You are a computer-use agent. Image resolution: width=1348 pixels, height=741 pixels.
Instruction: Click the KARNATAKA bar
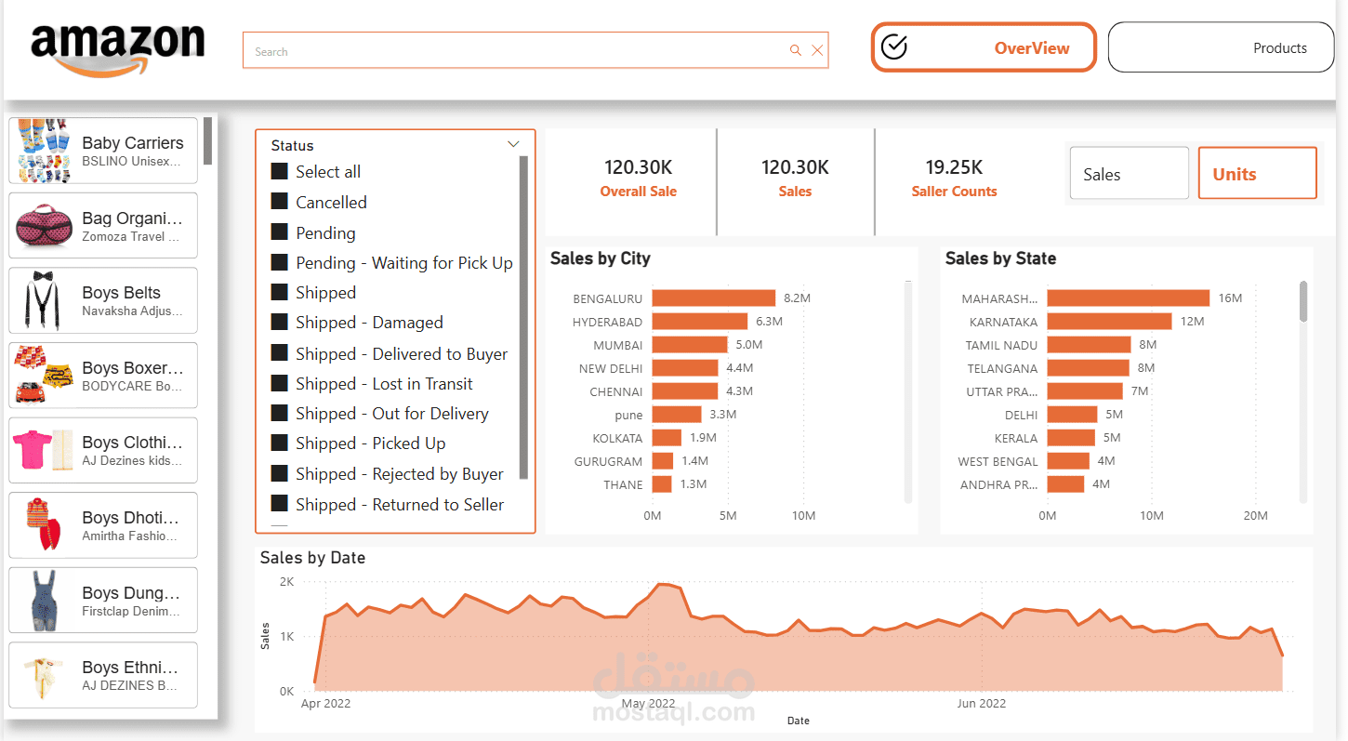(1110, 322)
